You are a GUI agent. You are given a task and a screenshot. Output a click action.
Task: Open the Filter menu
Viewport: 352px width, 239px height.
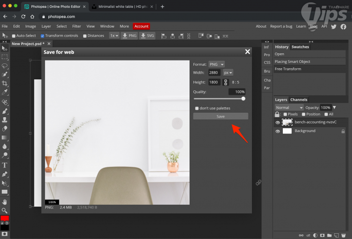76,26
